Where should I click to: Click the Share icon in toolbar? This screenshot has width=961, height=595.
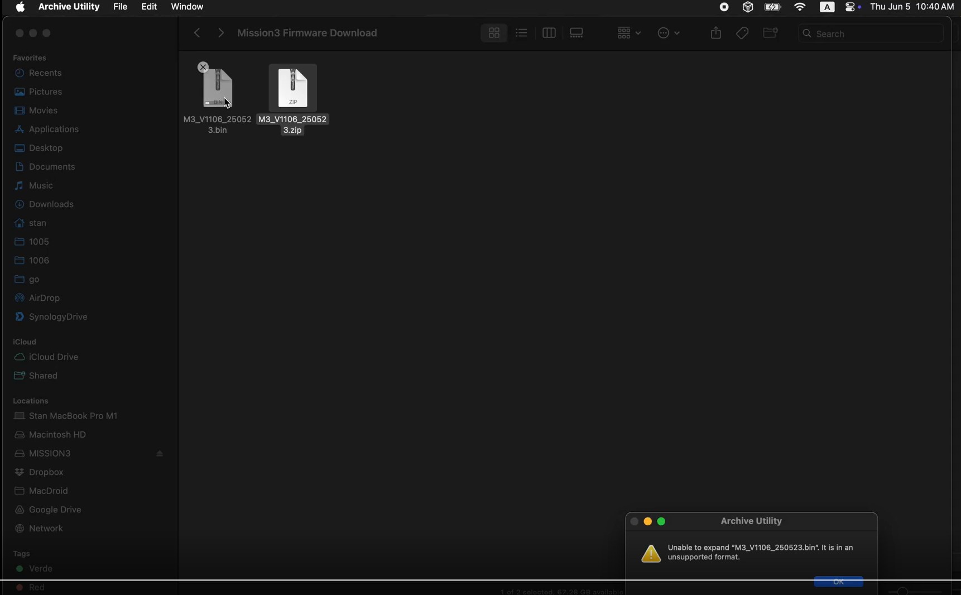pyautogui.click(x=715, y=33)
